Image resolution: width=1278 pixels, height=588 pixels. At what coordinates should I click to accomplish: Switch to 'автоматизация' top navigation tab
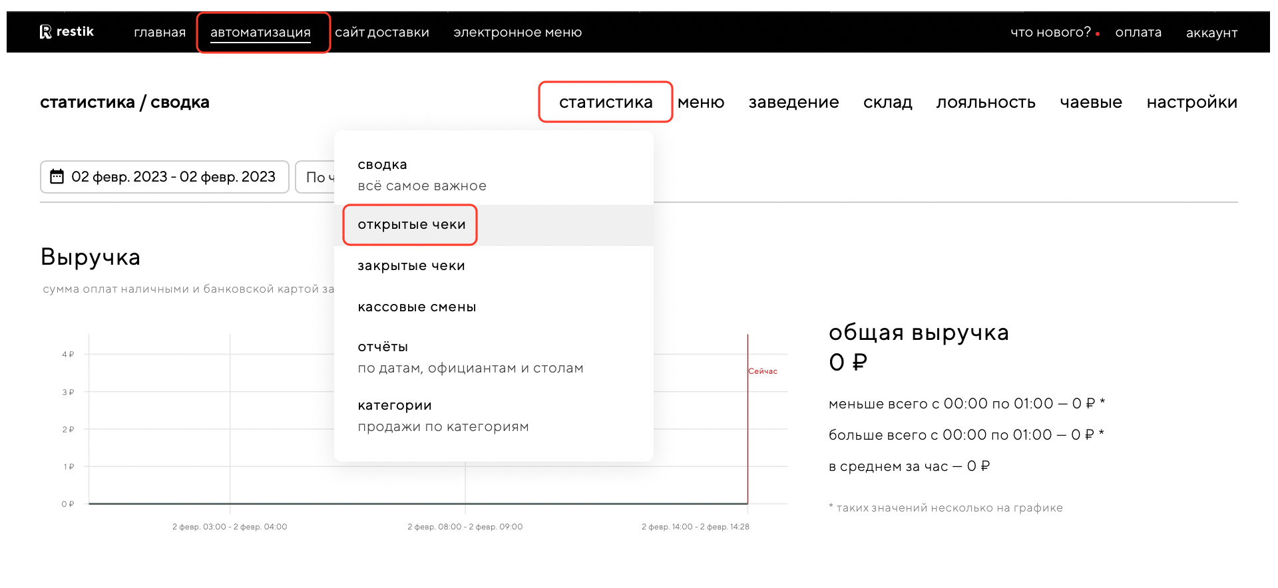tap(260, 33)
